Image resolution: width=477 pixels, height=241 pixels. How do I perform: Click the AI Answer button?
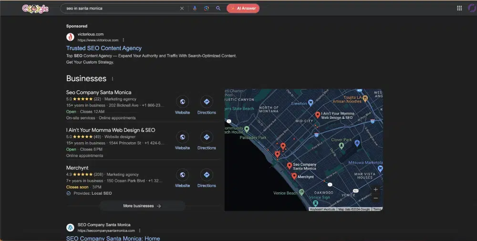coord(243,9)
